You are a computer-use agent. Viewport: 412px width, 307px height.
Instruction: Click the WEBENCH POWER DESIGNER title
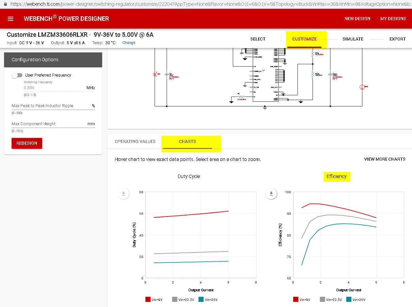(x=66, y=19)
